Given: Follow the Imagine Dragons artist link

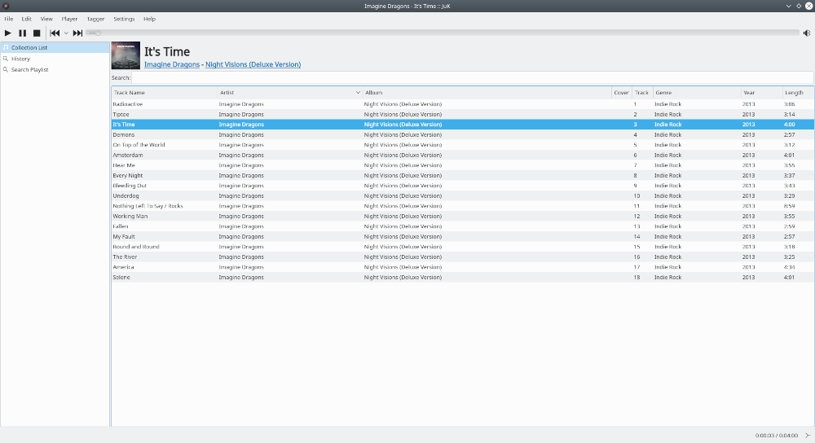Looking at the screenshot, I should [171, 64].
